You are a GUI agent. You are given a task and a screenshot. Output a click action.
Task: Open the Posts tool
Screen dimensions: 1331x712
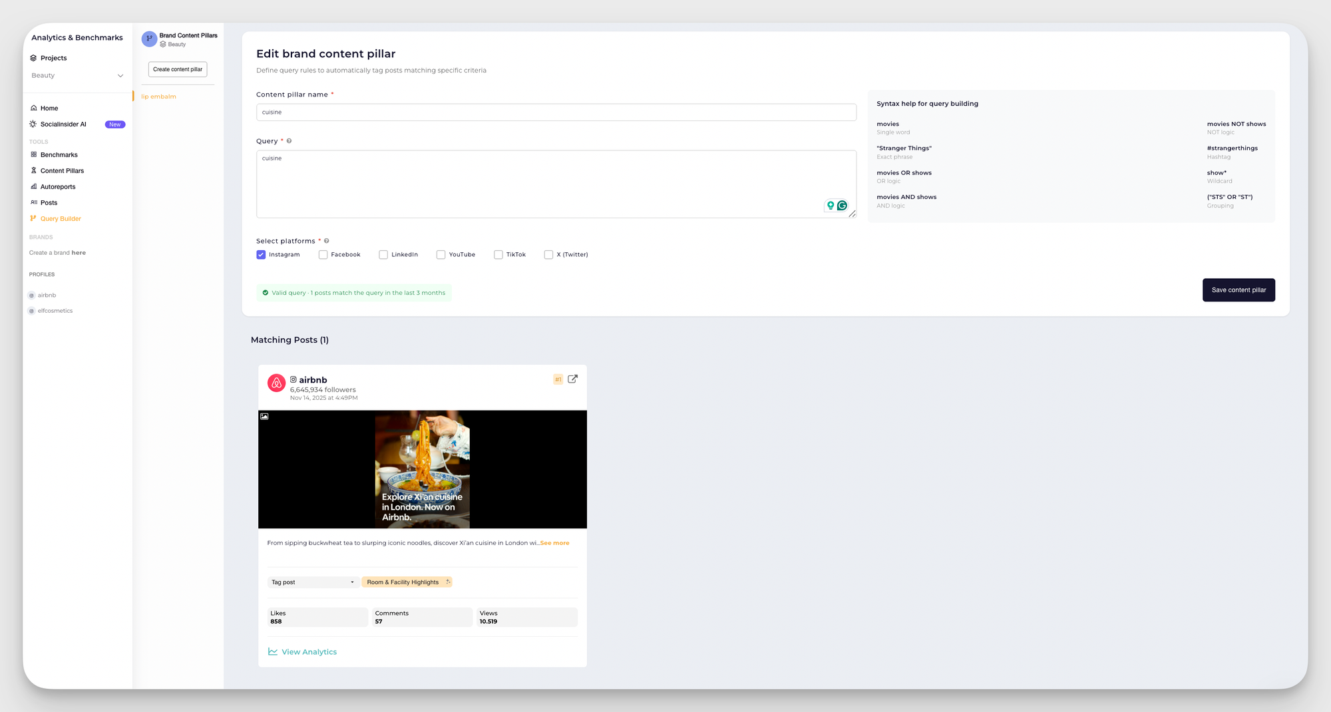click(49, 202)
